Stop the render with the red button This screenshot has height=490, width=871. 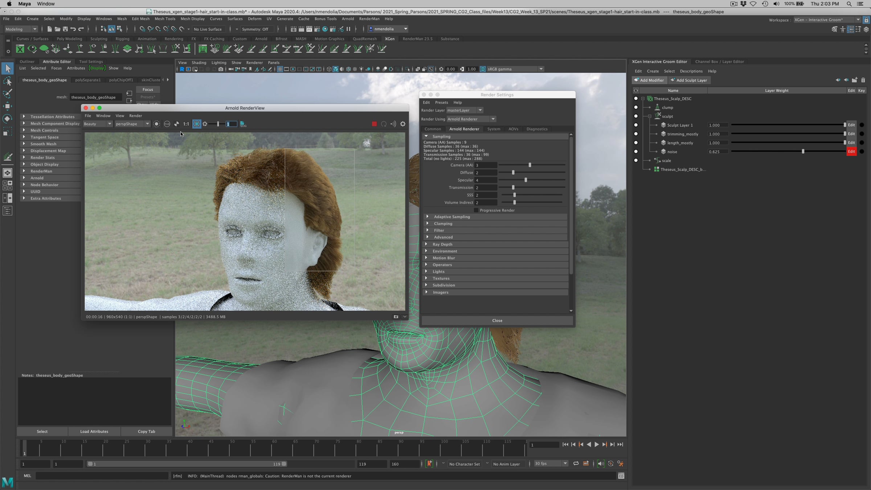[374, 124]
